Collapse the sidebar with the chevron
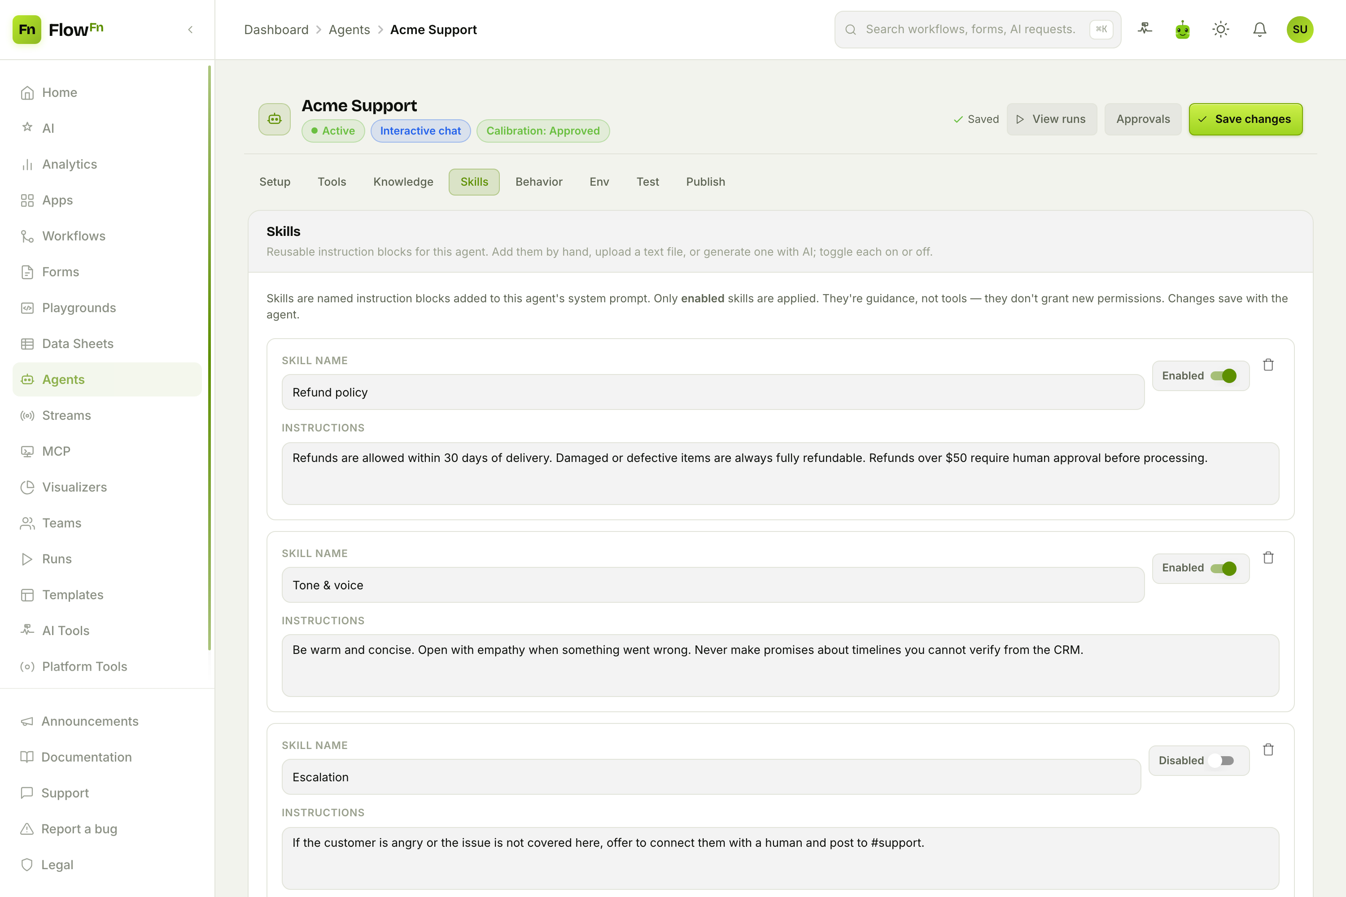 [191, 29]
